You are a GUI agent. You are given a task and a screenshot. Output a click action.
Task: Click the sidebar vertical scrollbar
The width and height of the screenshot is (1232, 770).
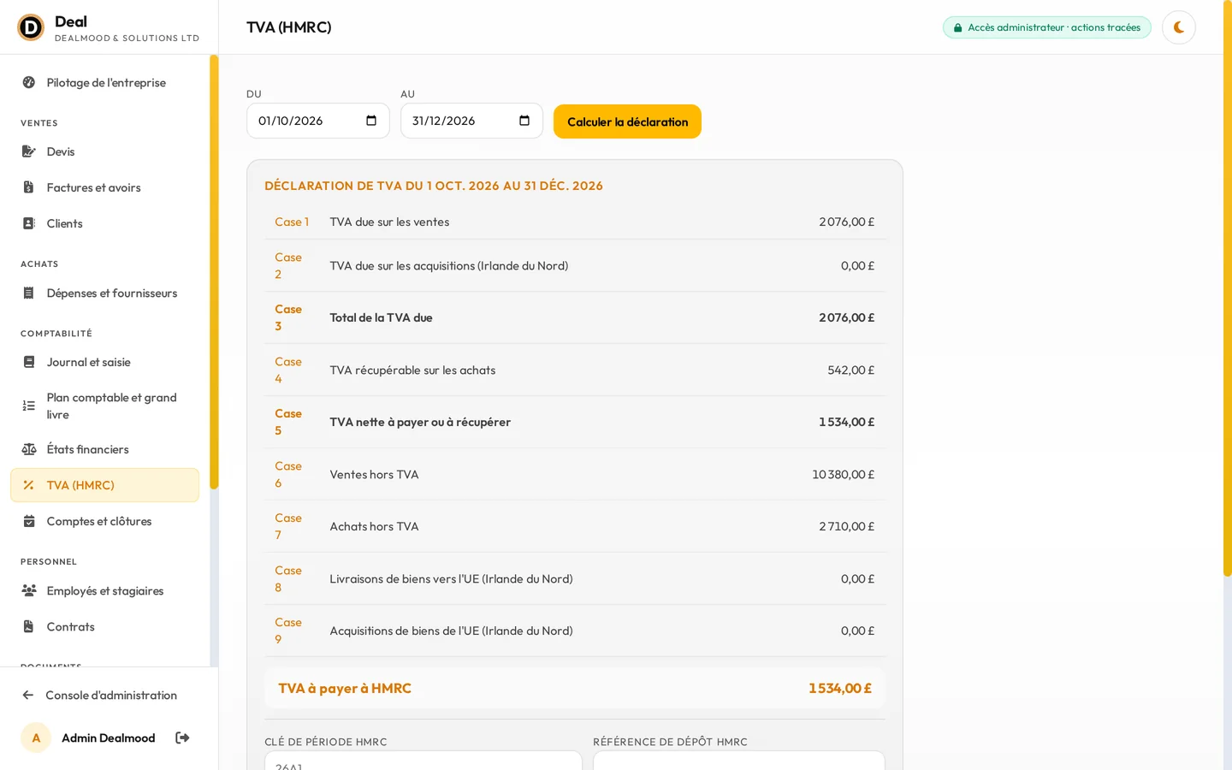(x=214, y=272)
